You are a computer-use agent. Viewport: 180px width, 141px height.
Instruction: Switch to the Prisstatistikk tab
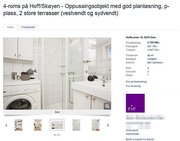point(28,27)
